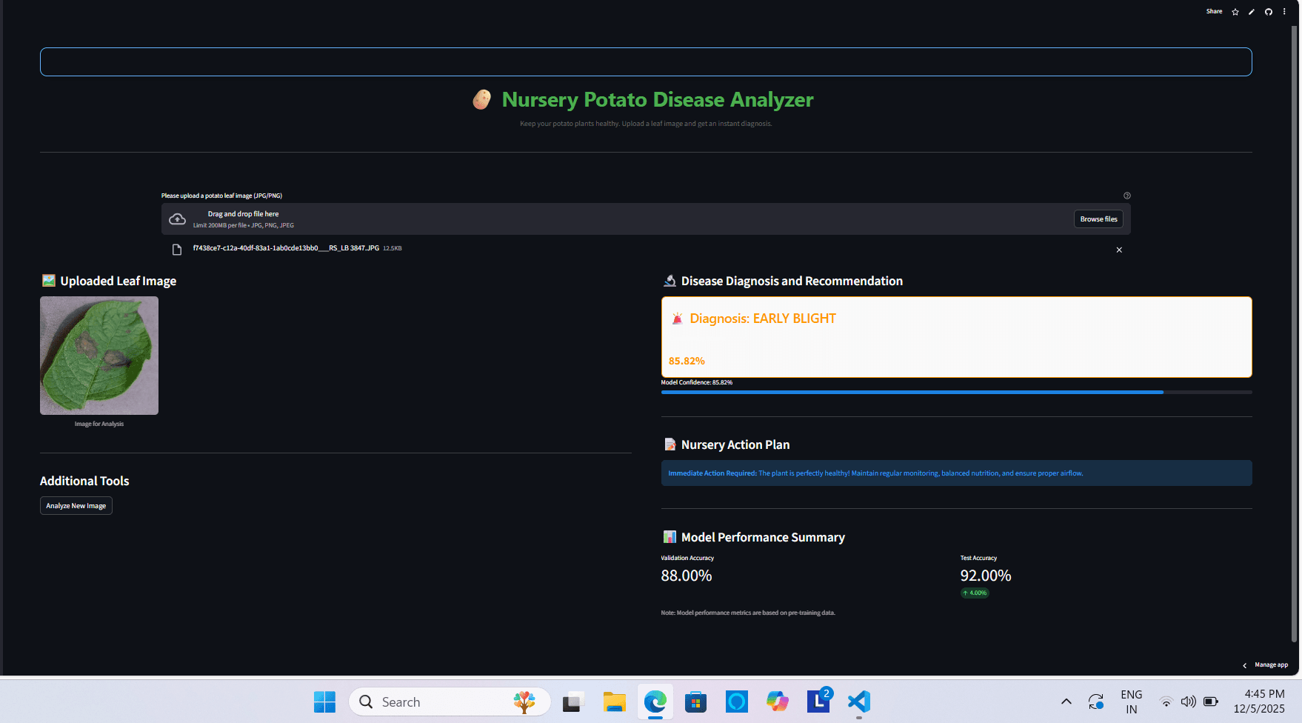The image size is (1302, 723).
Task: Click the 85.82% confidence value
Action: click(687, 361)
